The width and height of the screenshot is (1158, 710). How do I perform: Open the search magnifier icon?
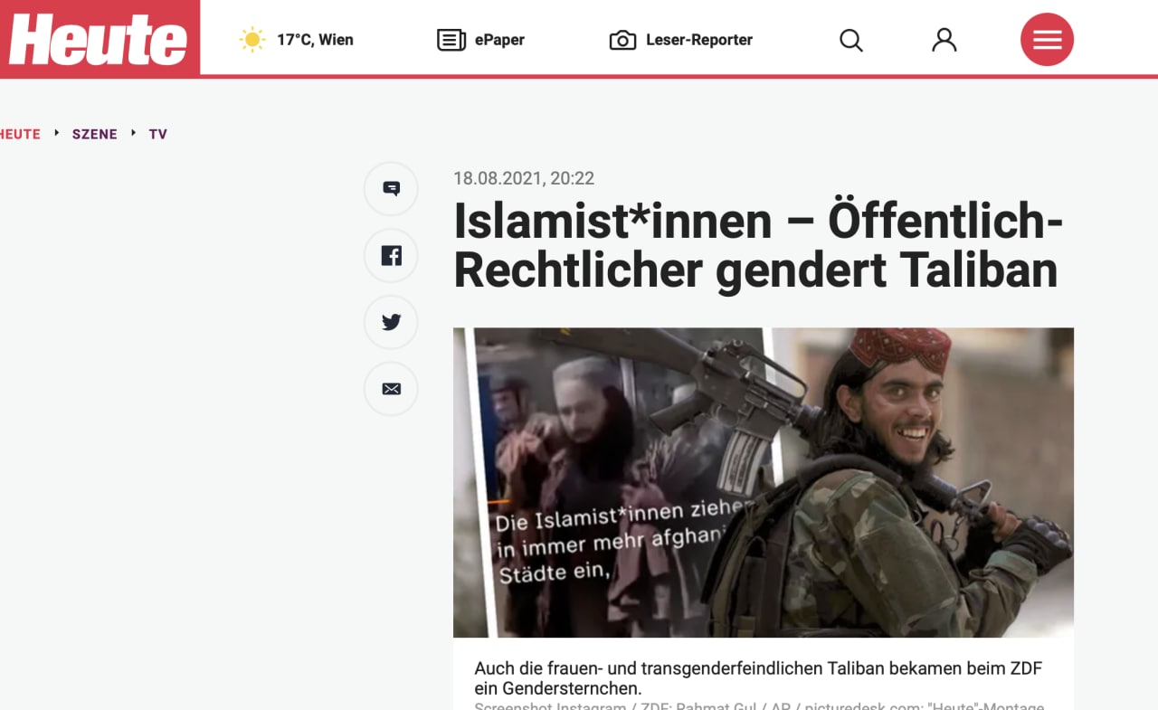pos(850,40)
